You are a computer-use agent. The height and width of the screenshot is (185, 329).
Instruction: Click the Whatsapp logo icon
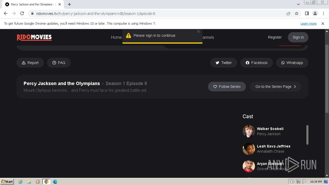click(283, 63)
